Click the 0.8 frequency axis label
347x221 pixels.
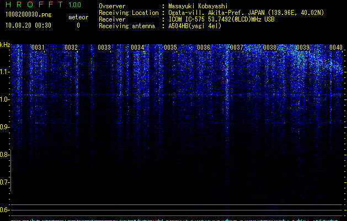tap(4, 155)
